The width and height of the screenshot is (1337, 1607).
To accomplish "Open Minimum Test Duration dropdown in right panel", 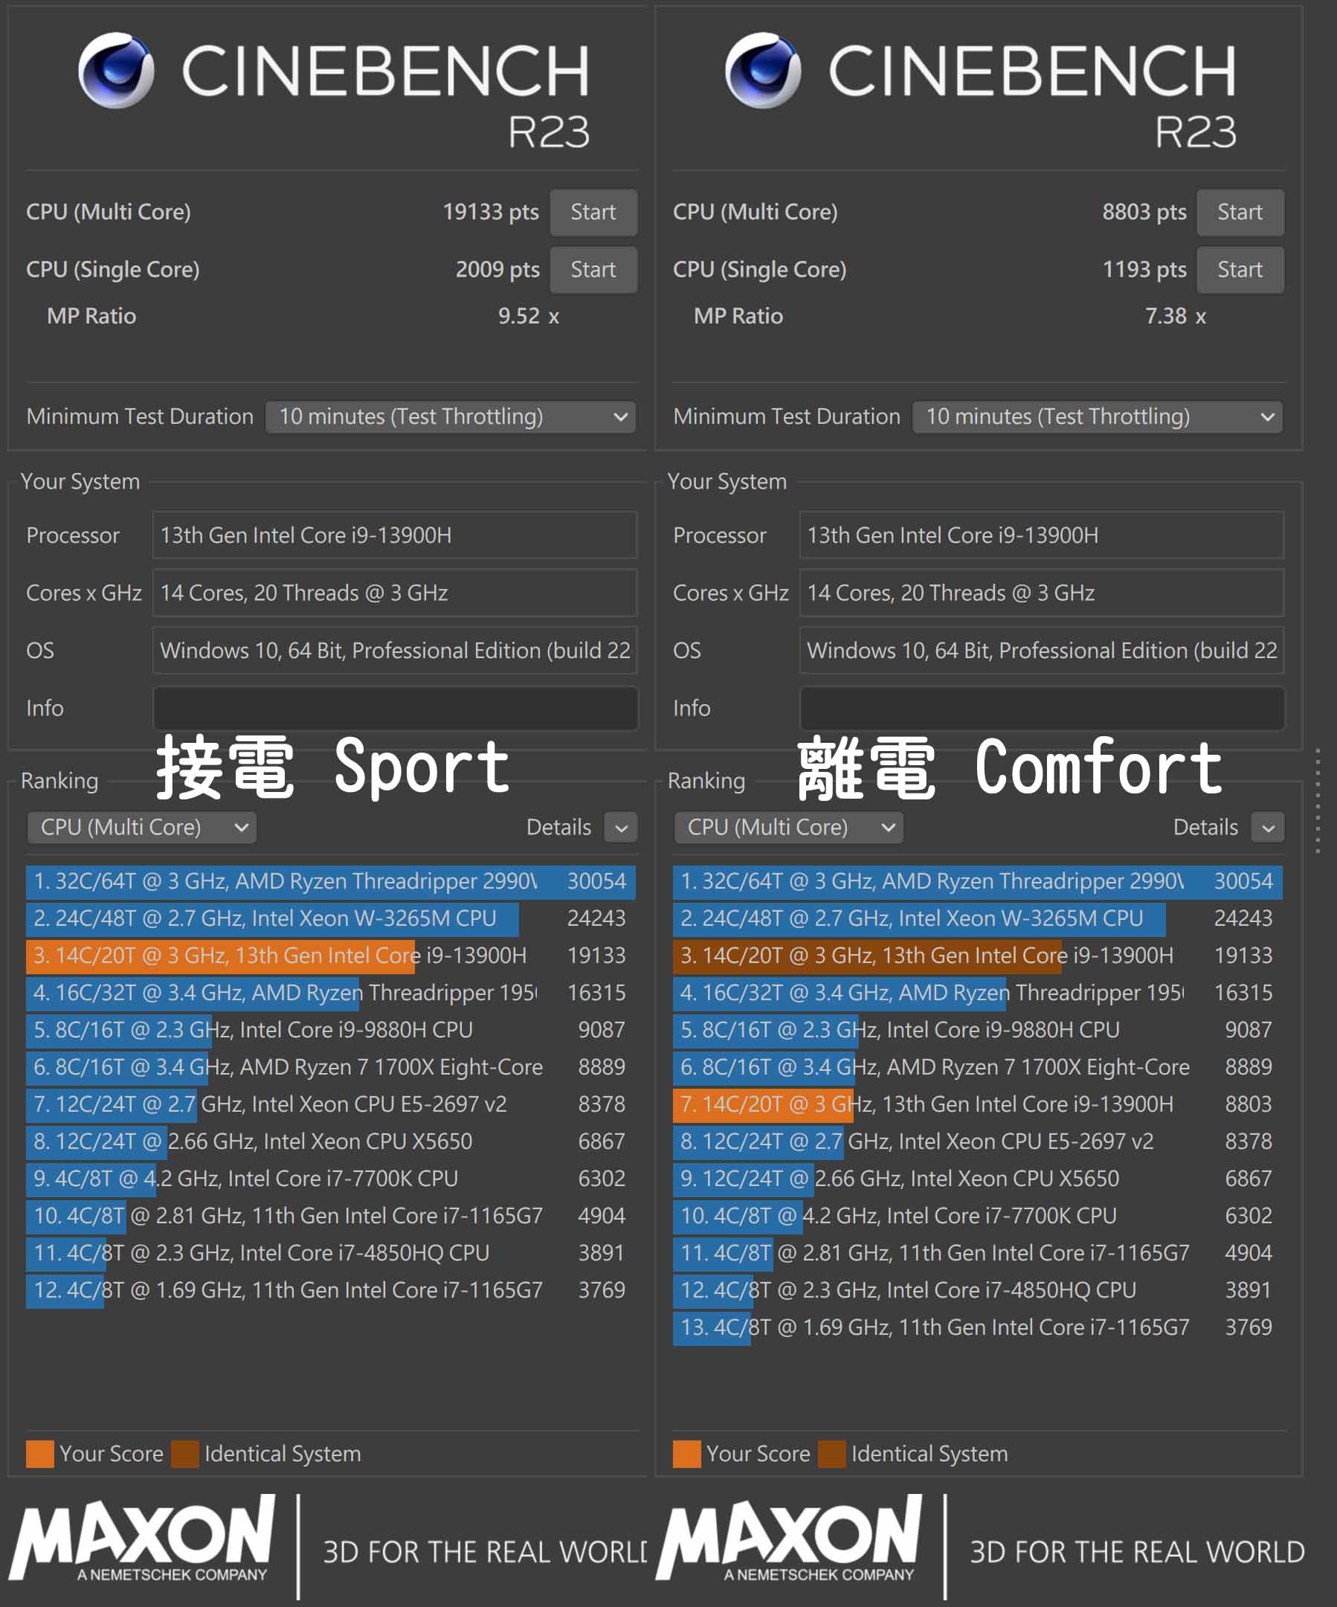I will [x=1097, y=417].
